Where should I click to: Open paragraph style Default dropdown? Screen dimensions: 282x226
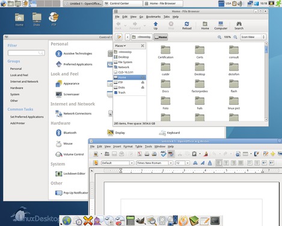132,163
